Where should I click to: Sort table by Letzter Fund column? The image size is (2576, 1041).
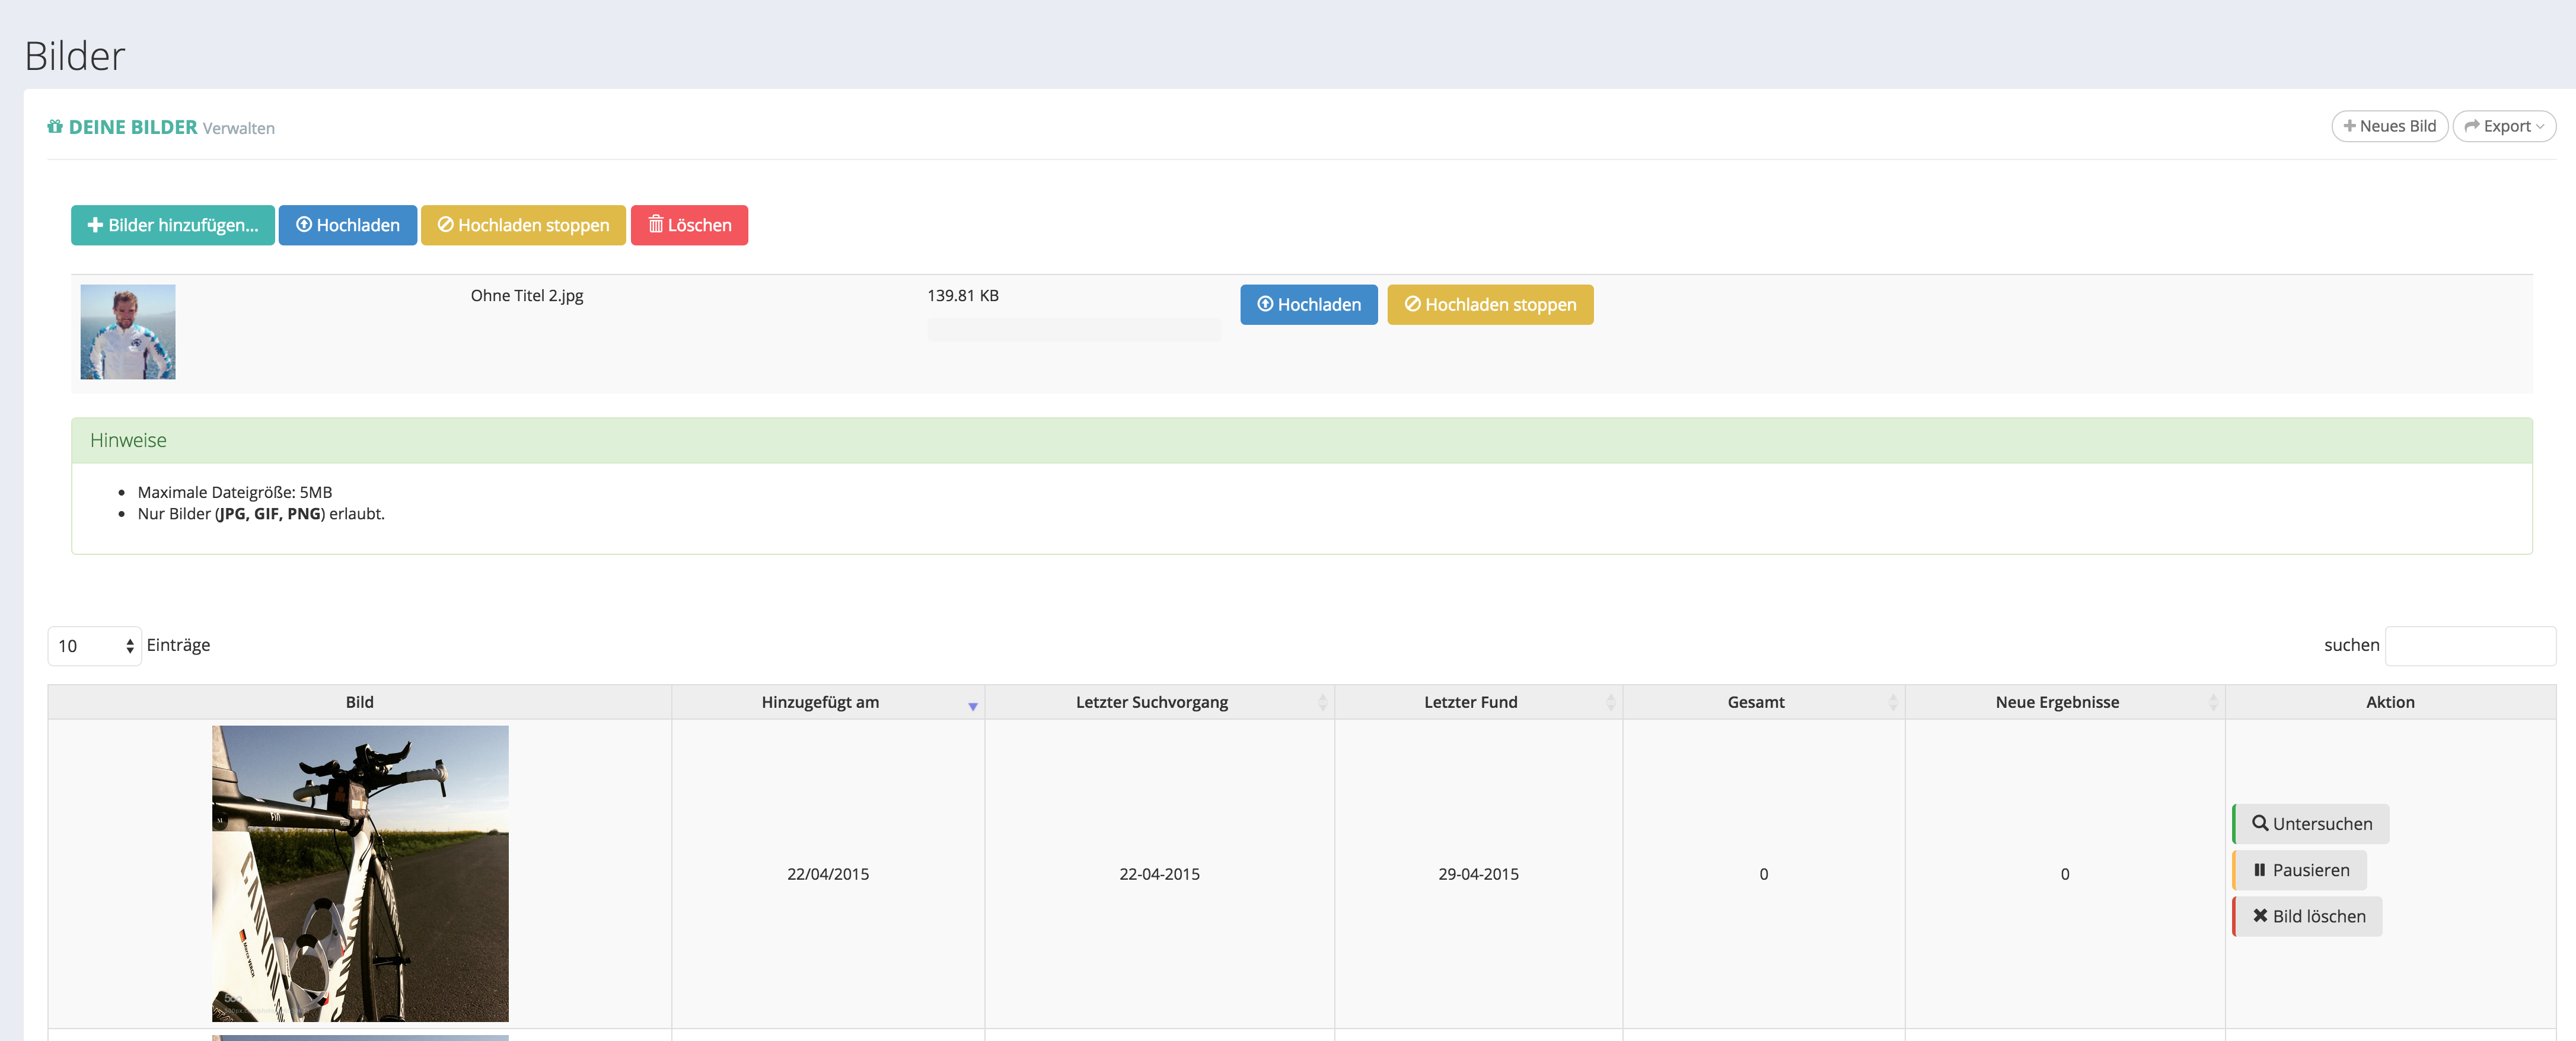pyautogui.click(x=1478, y=702)
